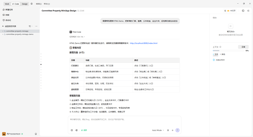The width and height of the screenshot is (253, 137).
Task: Expand the committee-property-miniapp-demo folder
Action: tap(3, 34)
